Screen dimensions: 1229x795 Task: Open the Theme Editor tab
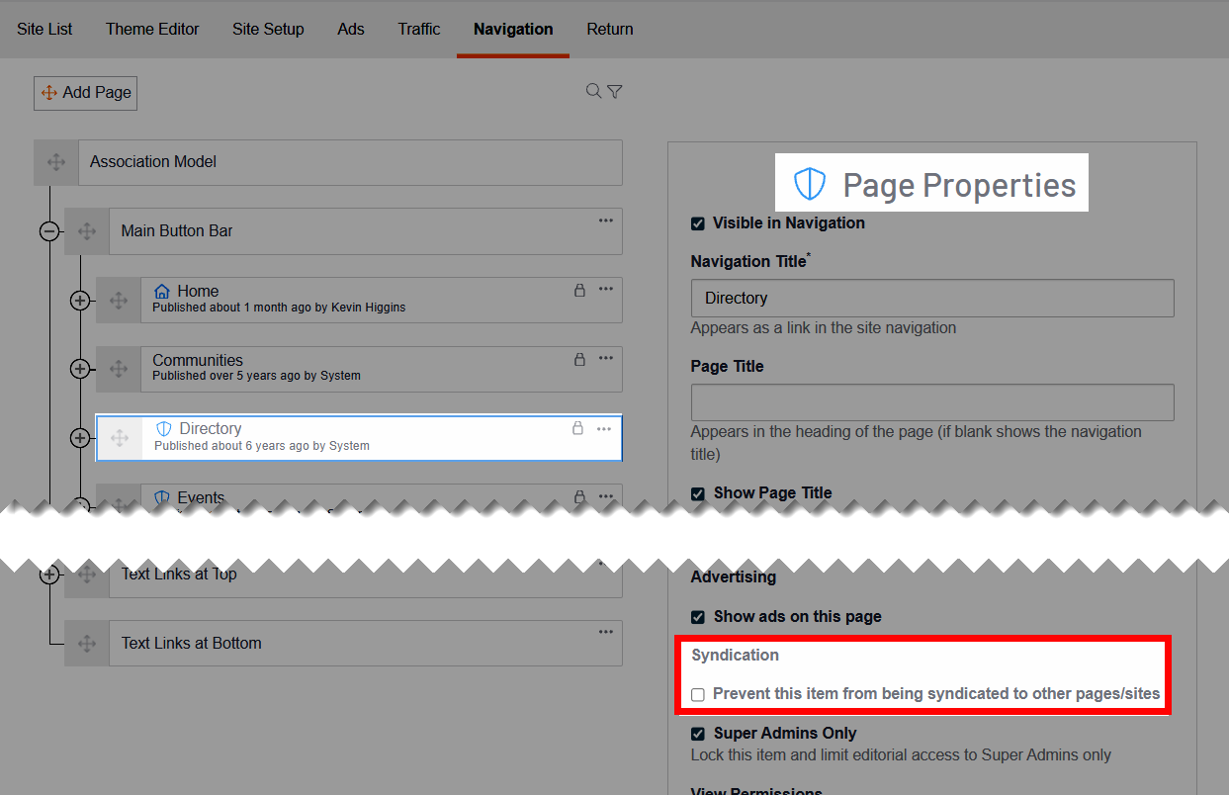[x=152, y=29]
